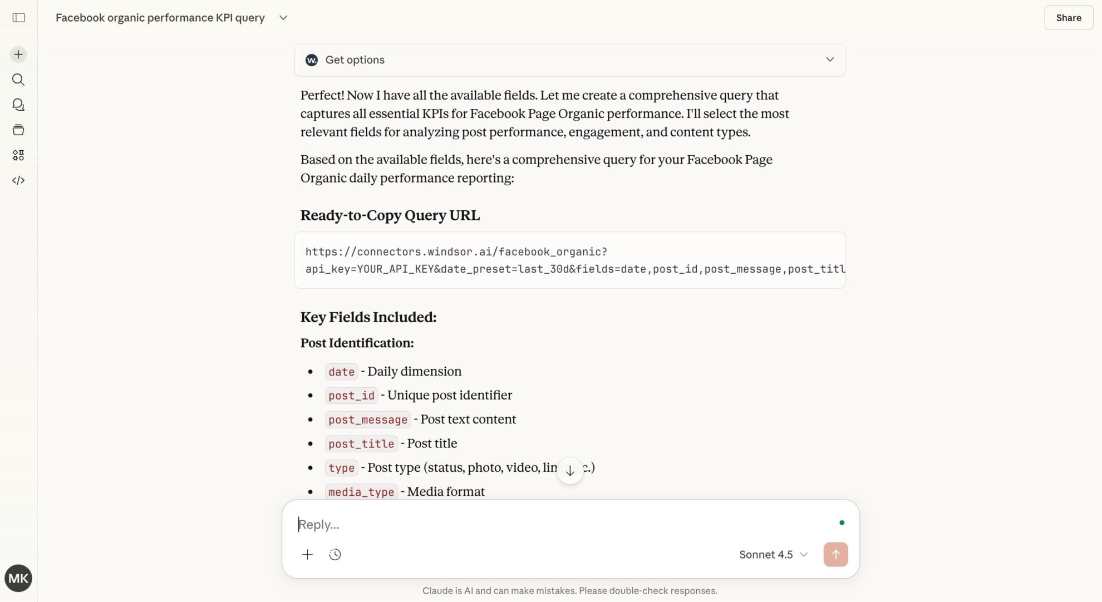Click the Share button

(x=1069, y=18)
